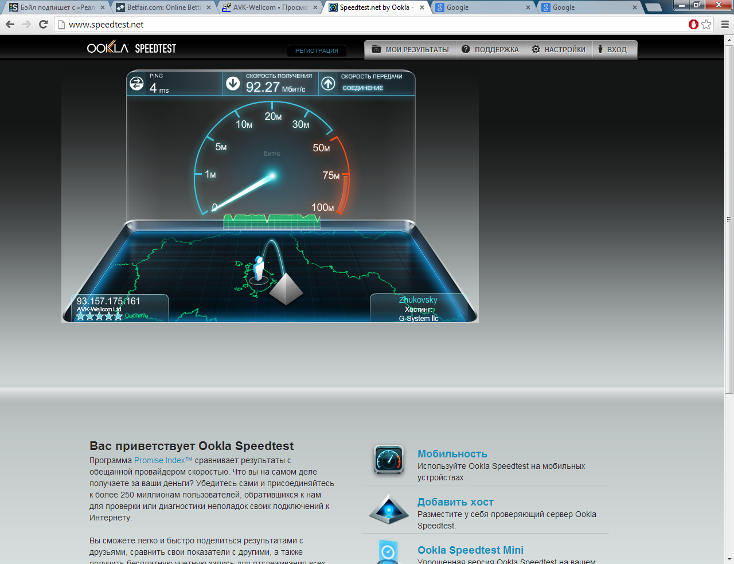The width and height of the screenshot is (734, 564).
Task: Click the IP address 93.157.175.161
Action: tap(108, 301)
